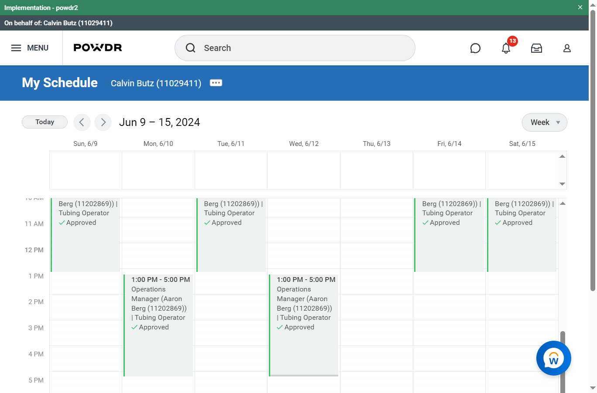
Task: Go to previous week arrow
Action: 82,122
